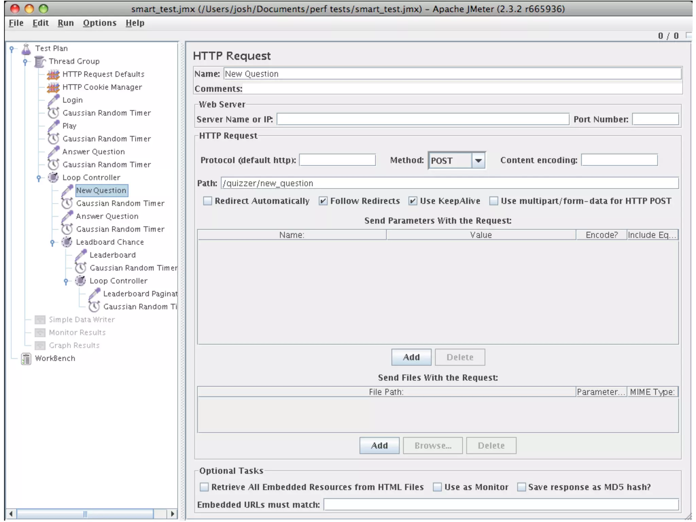
Task: Click the Test Plan flask icon
Action: click(26, 49)
